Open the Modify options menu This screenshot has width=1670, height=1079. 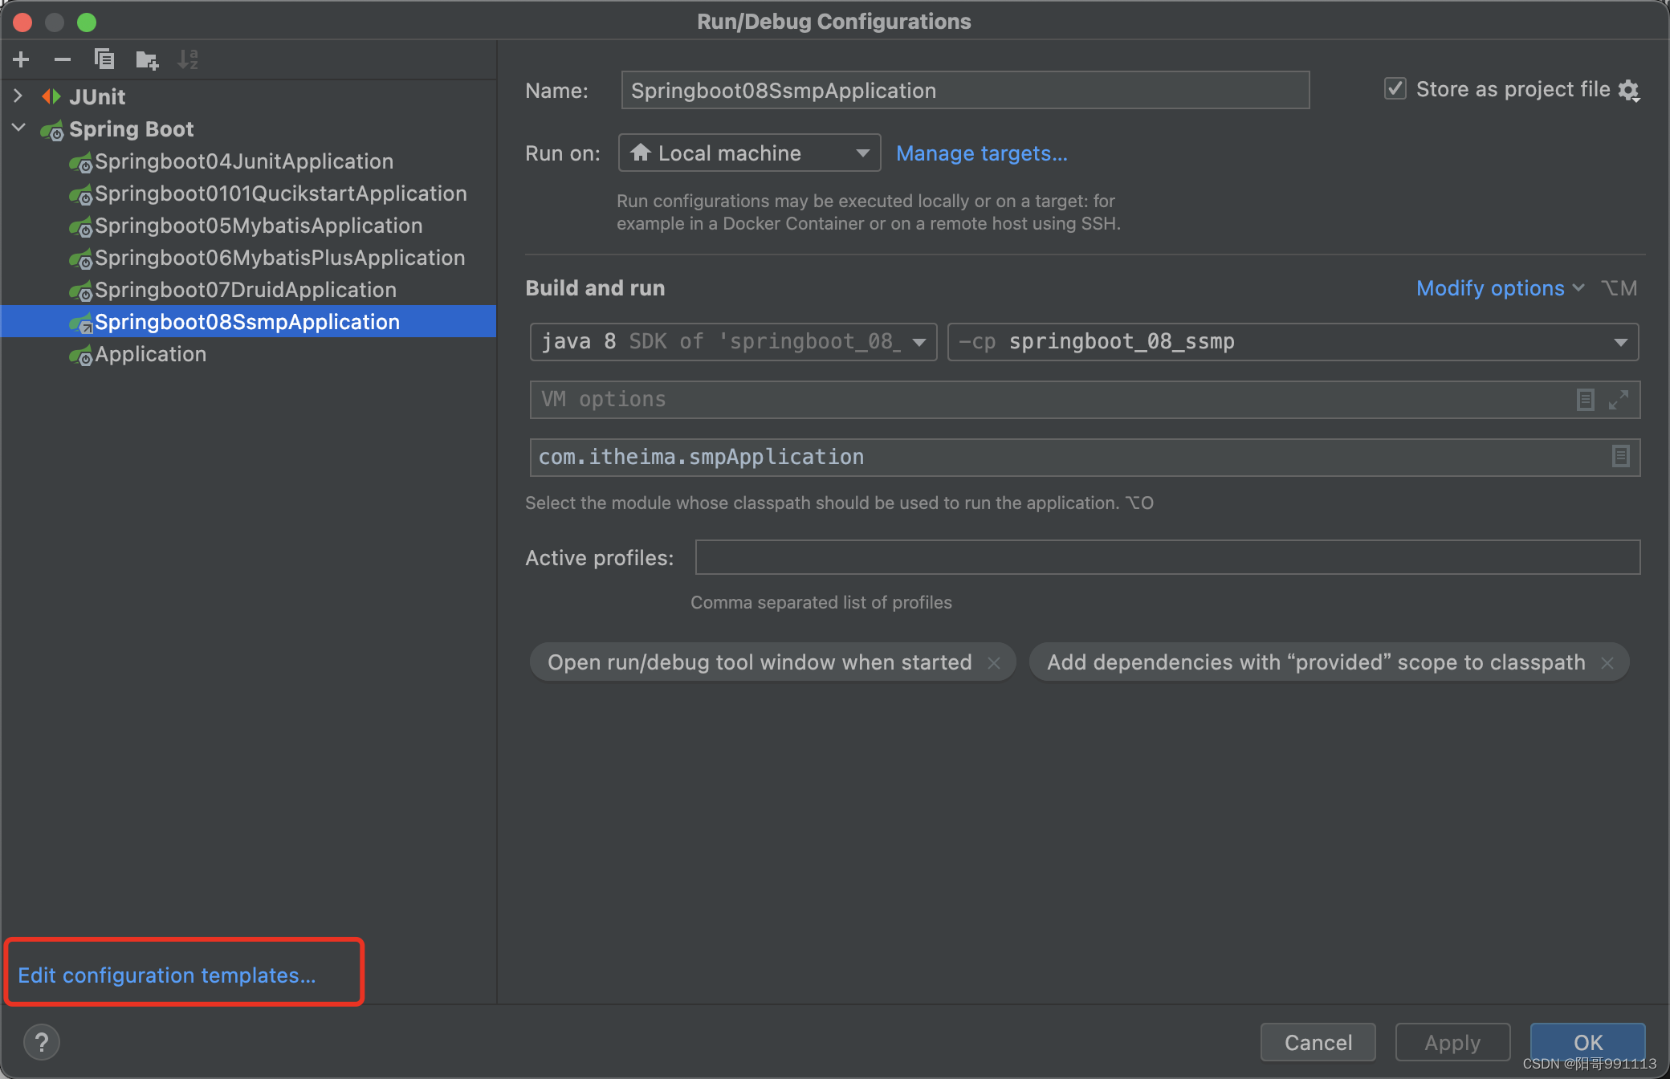pos(1499,288)
